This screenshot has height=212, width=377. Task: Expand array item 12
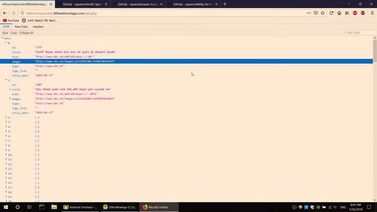pyautogui.click(x=6, y=164)
